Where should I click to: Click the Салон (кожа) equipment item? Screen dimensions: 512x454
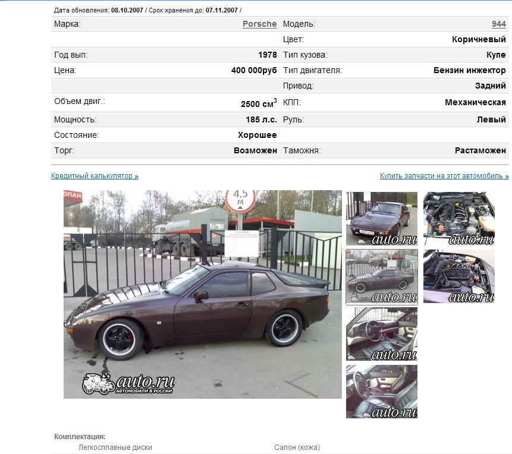click(297, 447)
